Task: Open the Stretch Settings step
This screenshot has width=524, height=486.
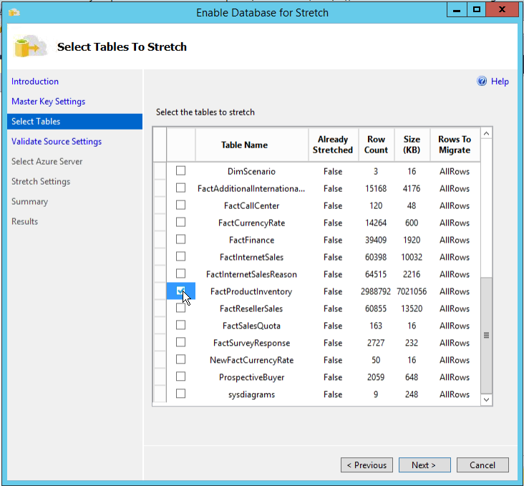Action: coord(41,182)
